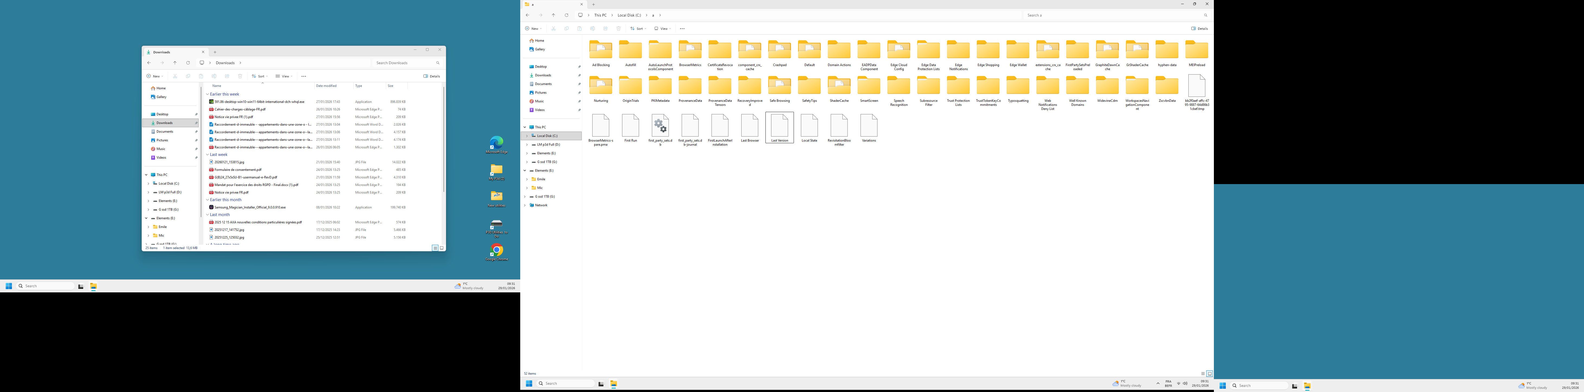
Task: Open View dropdown in Downloads window
Action: [283, 76]
